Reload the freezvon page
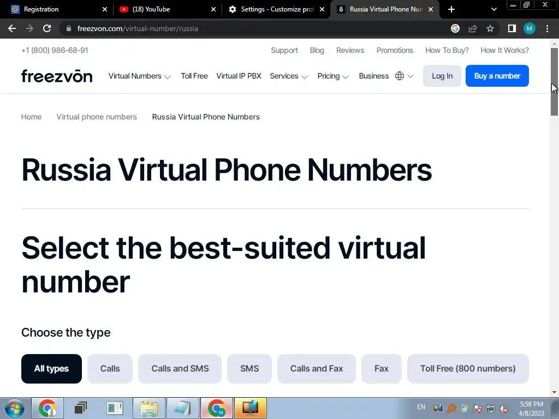The image size is (559, 419). click(x=47, y=28)
